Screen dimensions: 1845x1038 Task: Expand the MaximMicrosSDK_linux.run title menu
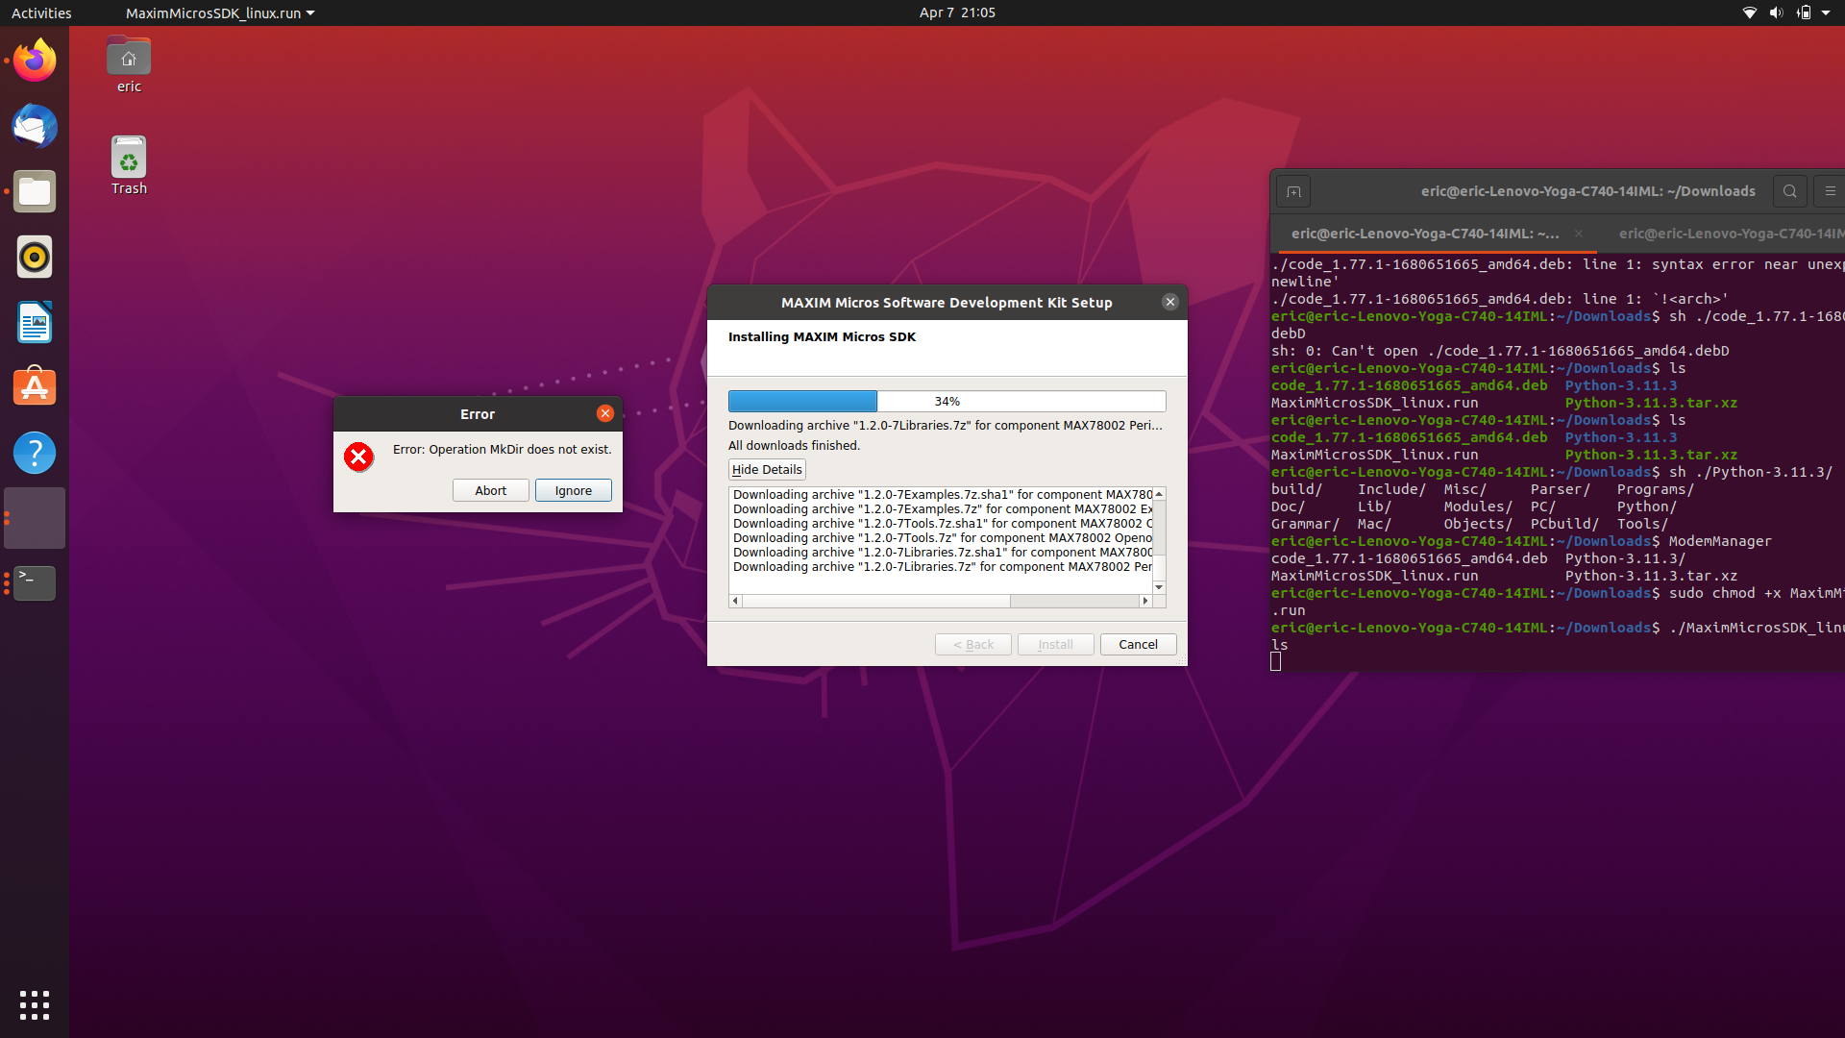tap(219, 12)
